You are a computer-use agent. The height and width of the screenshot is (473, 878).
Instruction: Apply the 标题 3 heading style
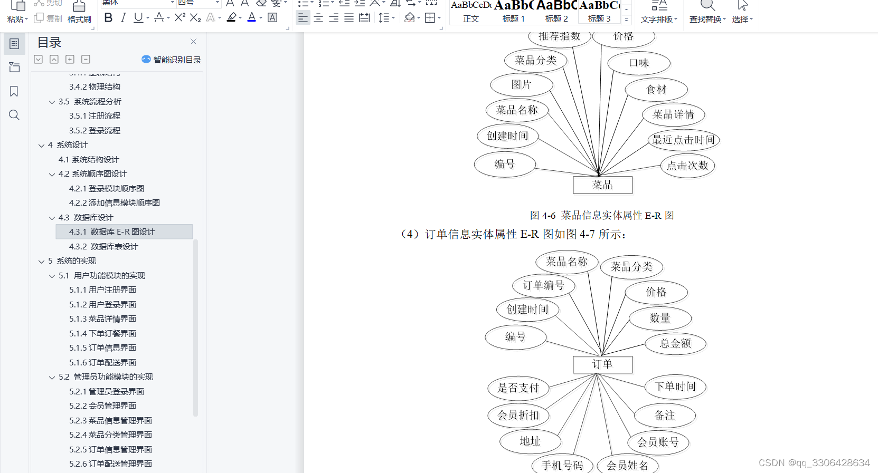[599, 12]
